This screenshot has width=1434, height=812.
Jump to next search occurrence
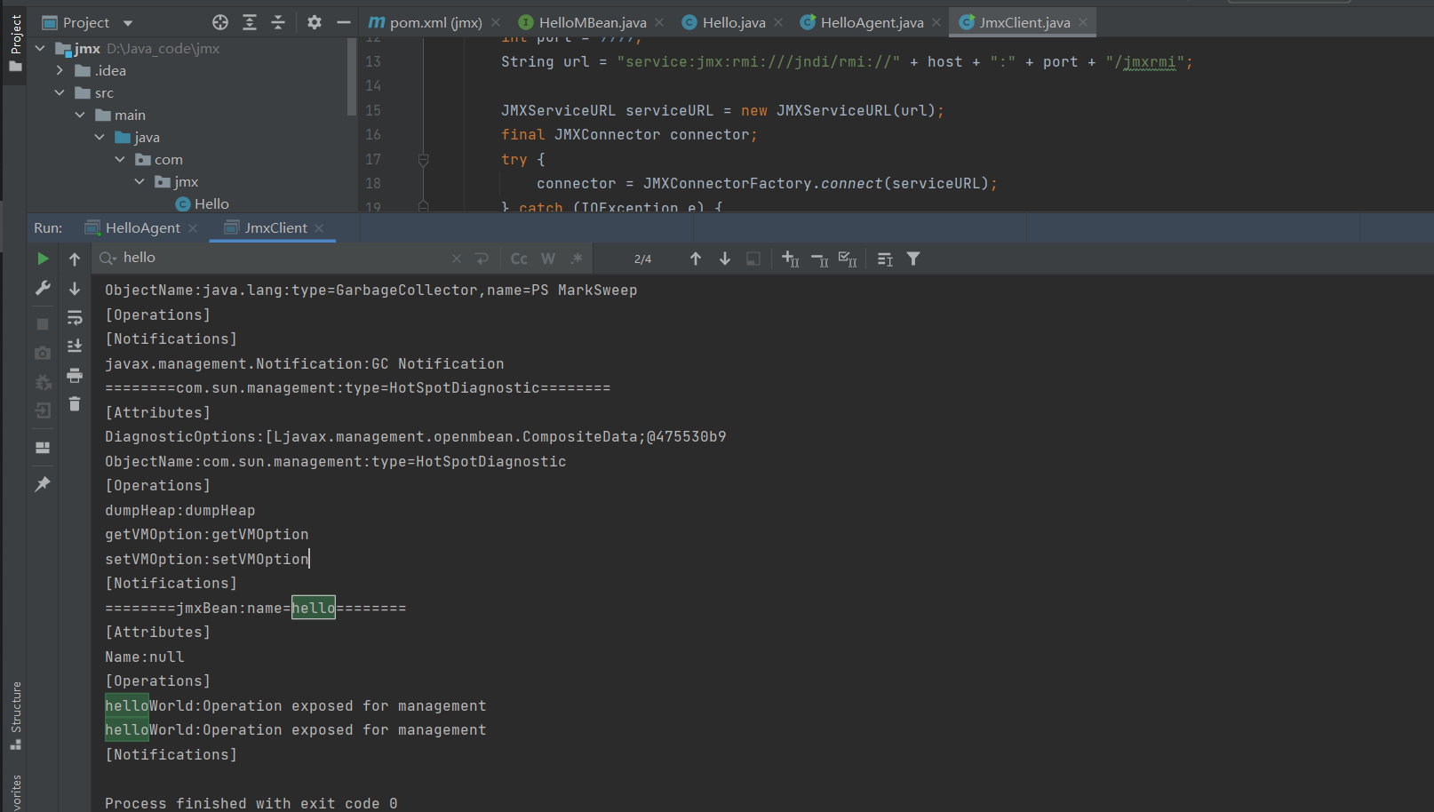(725, 259)
